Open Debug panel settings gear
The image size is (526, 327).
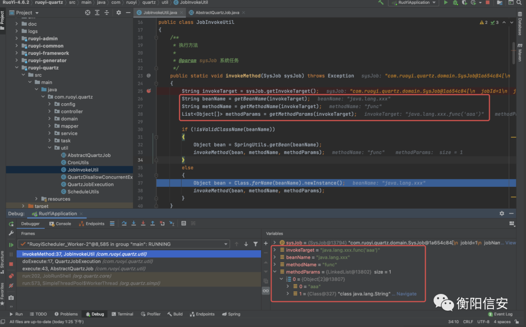[x=502, y=214]
